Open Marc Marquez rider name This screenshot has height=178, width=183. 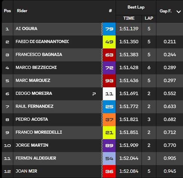click(33, 81)
